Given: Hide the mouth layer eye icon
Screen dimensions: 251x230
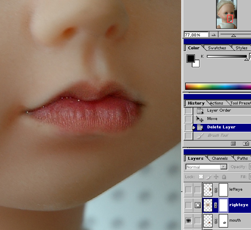Looking at the screenshot, I should (x=188, y=221).
